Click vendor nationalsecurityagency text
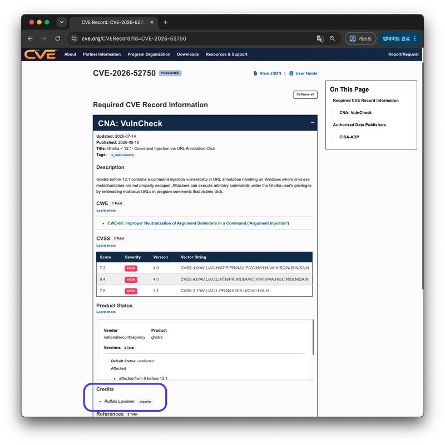 (x=125, y=337)
